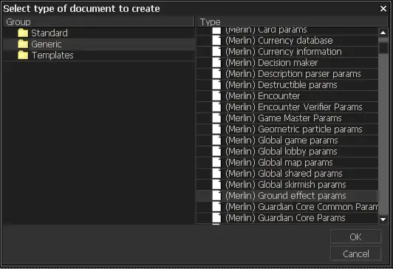The image size is (393, 269).
Task: Click the Templates folder icon
Action: (x=23, y=55)
